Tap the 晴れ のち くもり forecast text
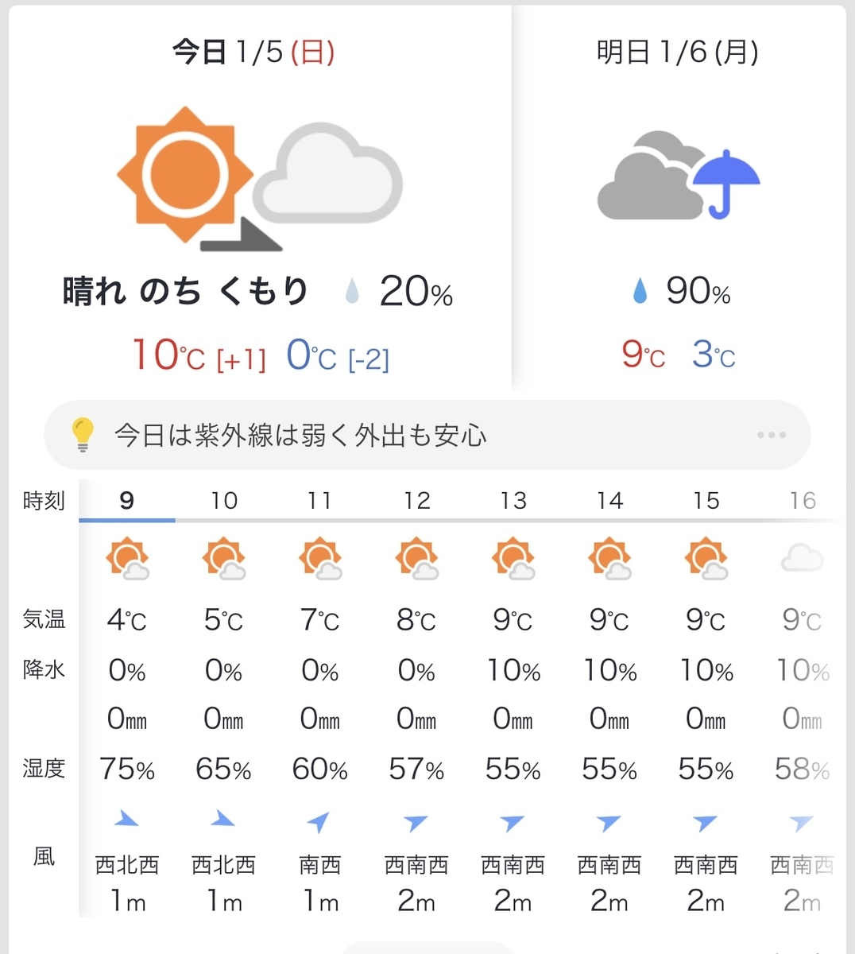Viewport: 855px width, 954px height. coord(185,292)
